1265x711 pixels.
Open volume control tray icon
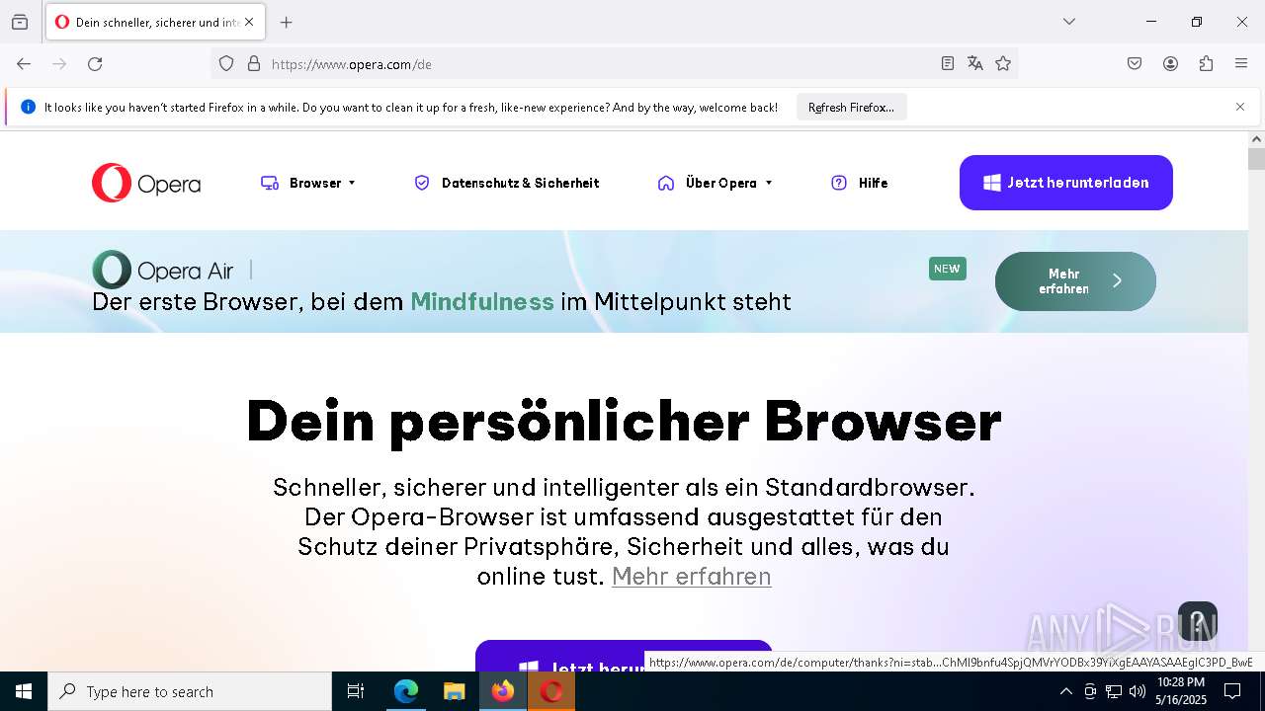(1138, 691)
